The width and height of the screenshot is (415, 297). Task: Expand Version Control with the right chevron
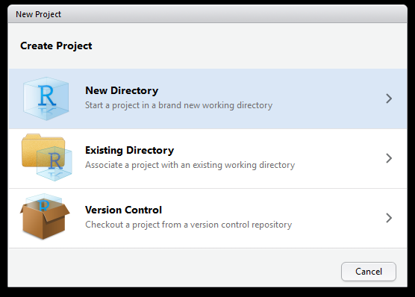click(x=389, y=218)
